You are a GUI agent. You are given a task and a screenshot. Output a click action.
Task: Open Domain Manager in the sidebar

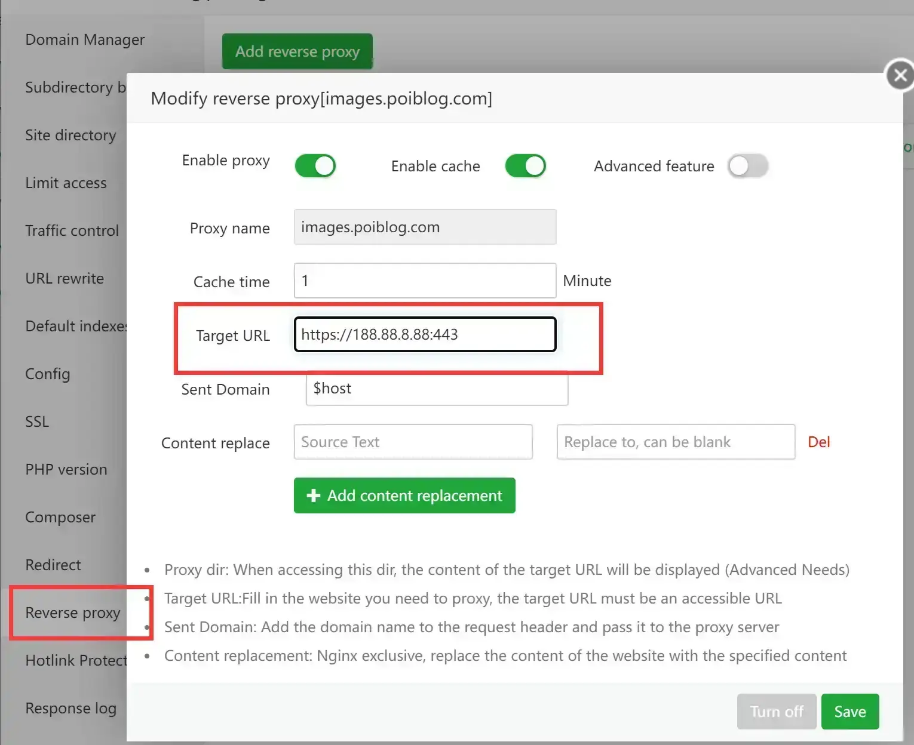coord(85,40)
